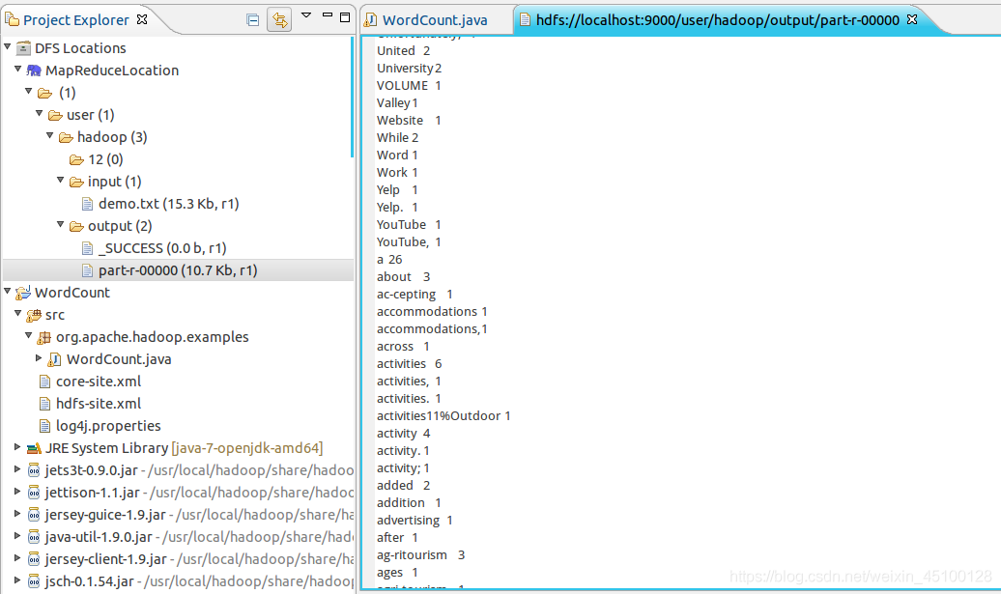Collapse org.apache.hadoop.examples package
1001x594 pixels.
[29, 335]
